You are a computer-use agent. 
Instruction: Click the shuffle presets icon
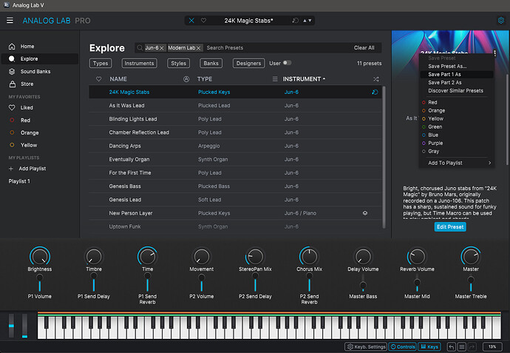click(375, 78)
